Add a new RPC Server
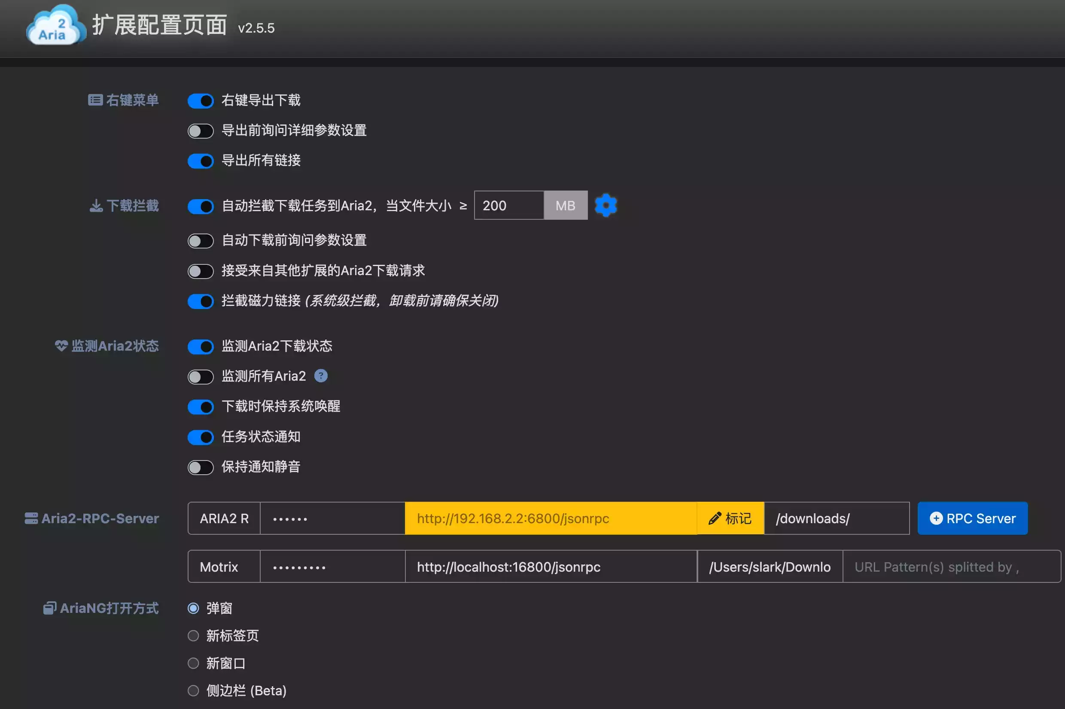The height and width of the screenshot is (709, 1065). pyautogui.click(x=972, y=518)
